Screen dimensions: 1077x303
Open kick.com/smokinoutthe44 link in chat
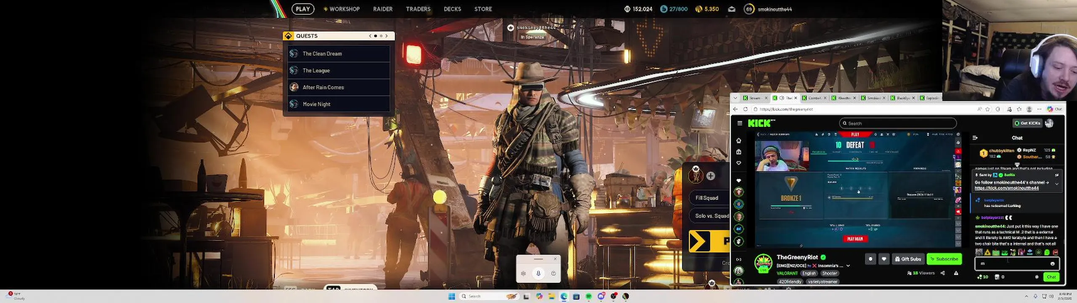click(x=1007, y=188)
